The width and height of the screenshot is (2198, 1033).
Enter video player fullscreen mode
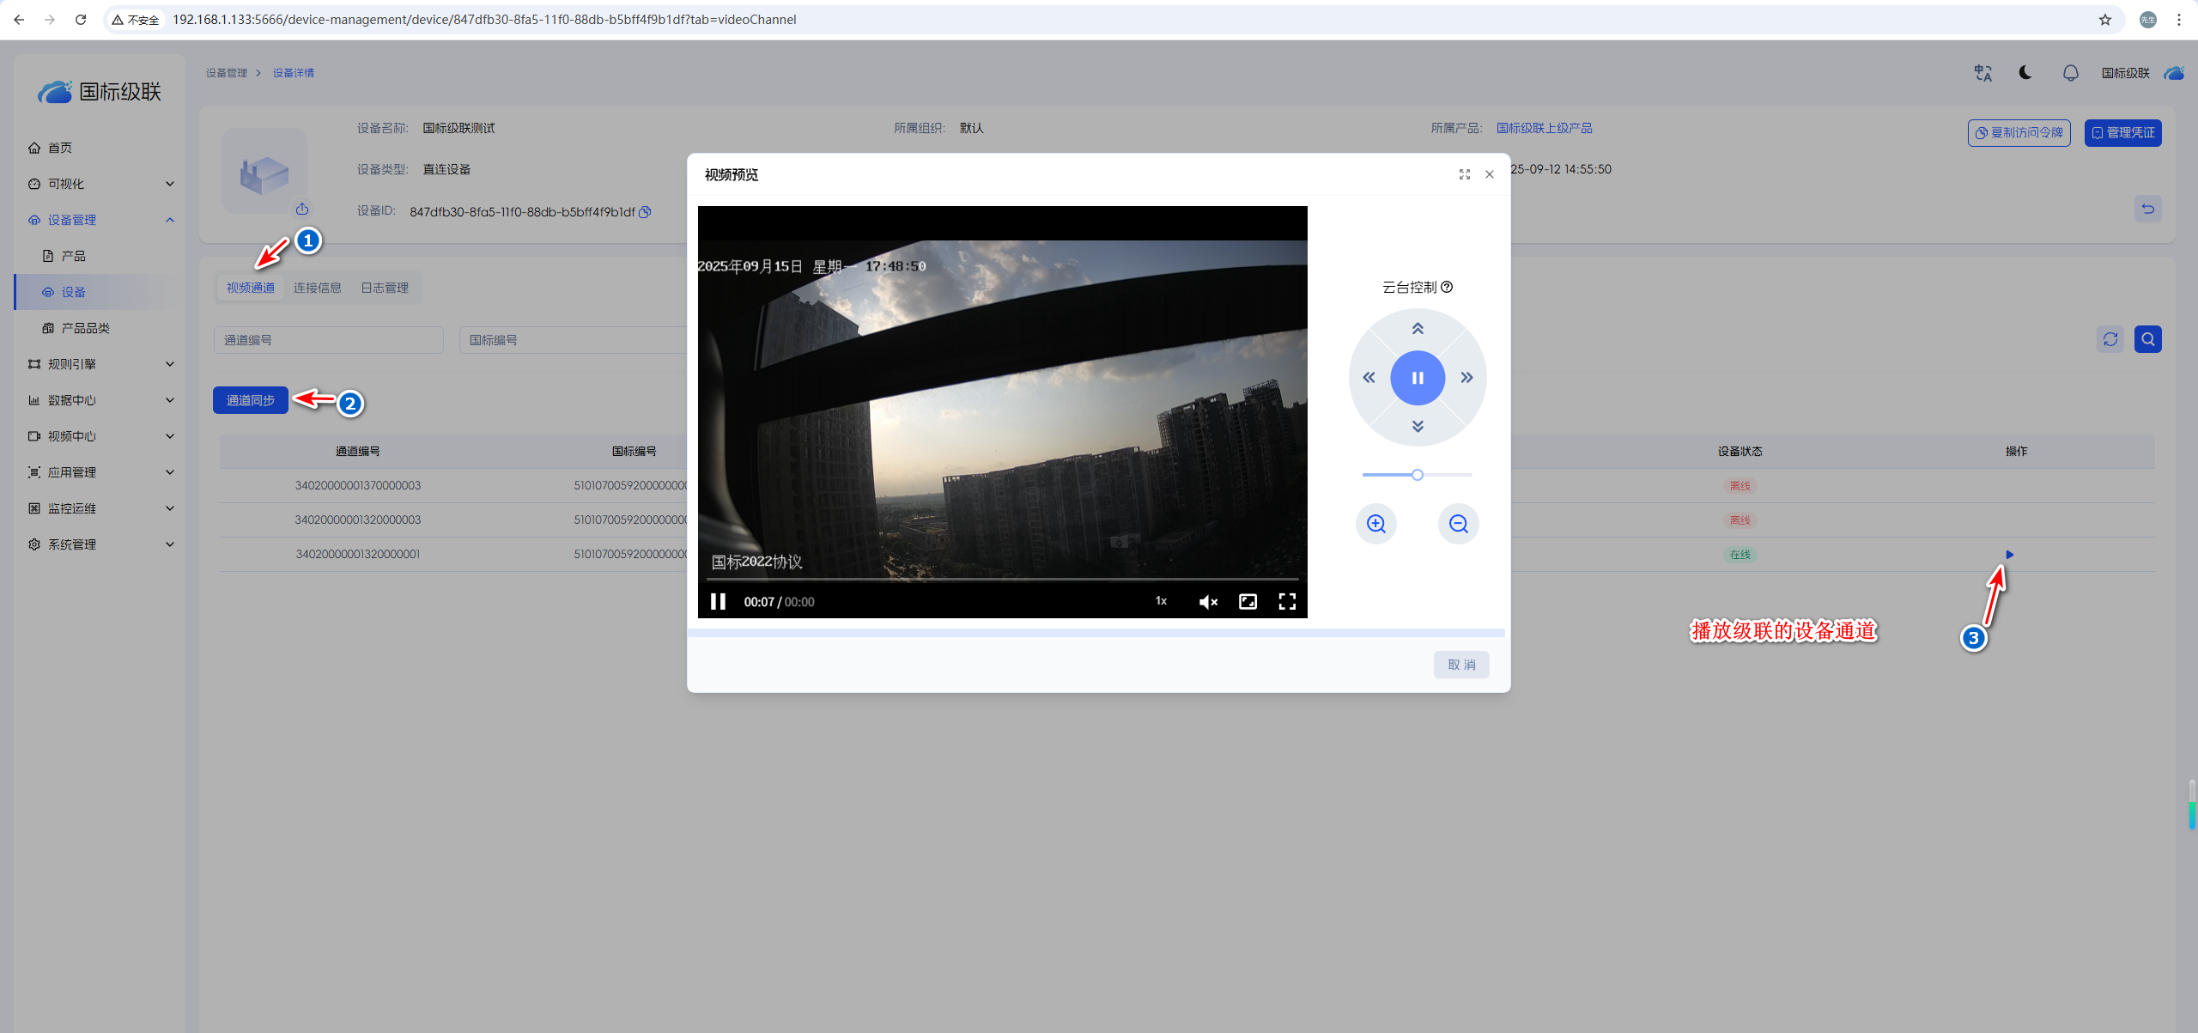click(x=1286, y=602)
